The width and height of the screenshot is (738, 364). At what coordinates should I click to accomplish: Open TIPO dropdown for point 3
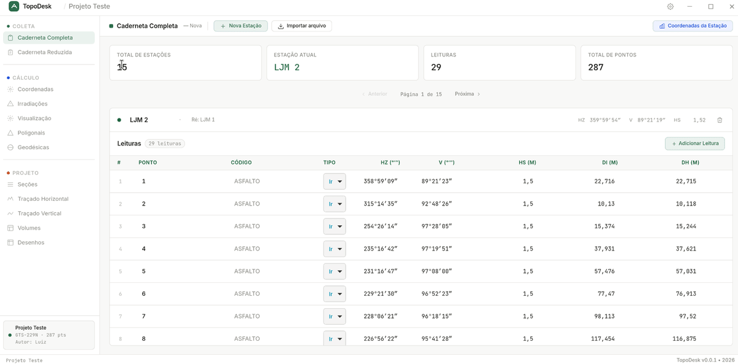(335, 227)
